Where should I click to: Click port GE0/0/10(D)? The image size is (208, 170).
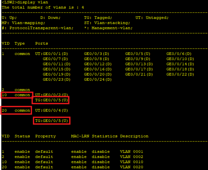[180, 59]
